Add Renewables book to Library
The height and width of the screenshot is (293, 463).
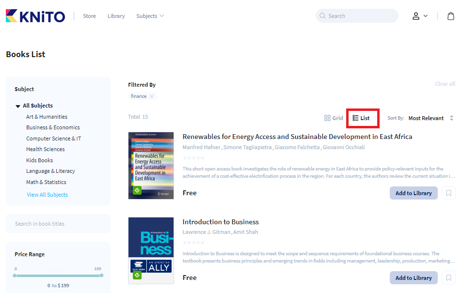click(413, 193)
